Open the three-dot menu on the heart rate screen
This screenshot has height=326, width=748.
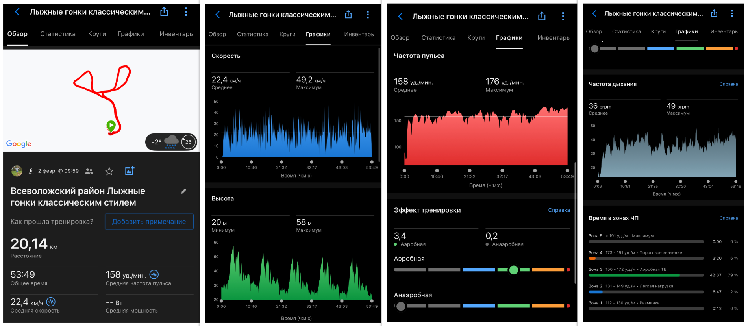[x=563, y=16]
